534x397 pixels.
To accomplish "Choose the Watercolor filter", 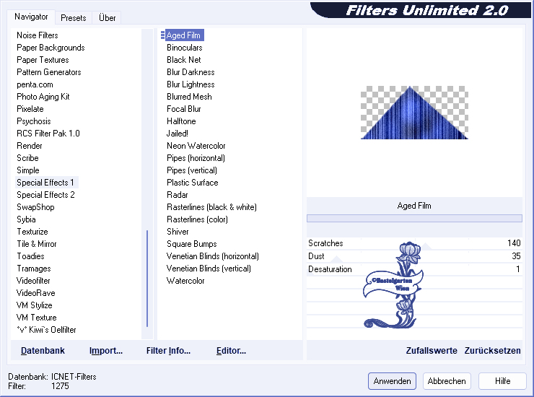I will point(185,281).
